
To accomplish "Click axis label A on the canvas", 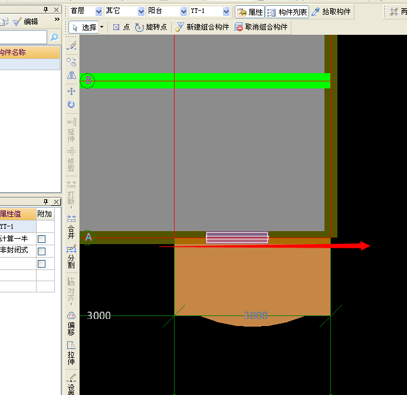I will click(88, 238).
